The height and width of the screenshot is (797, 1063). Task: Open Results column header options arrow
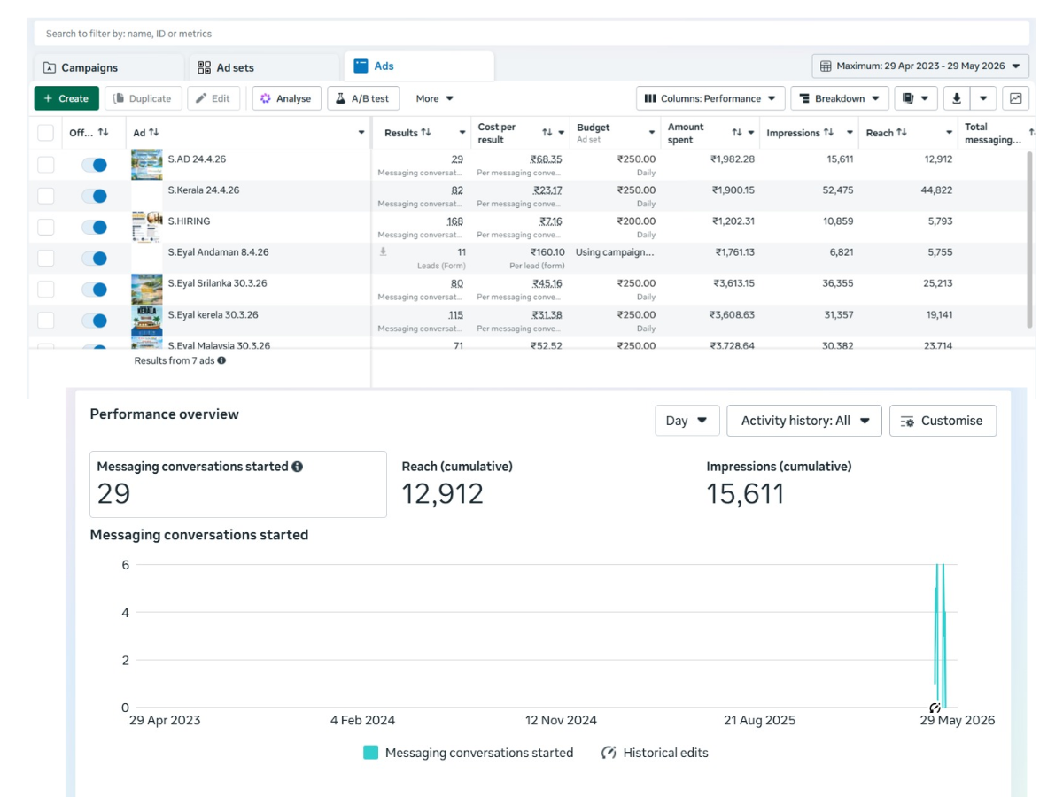462,133
